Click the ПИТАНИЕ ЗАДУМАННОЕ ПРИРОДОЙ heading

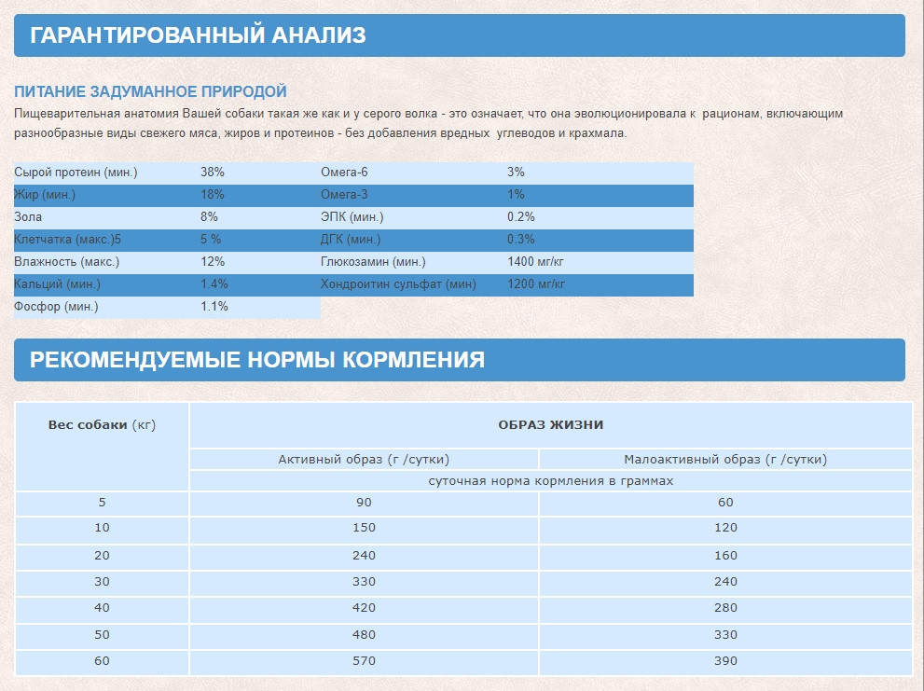tap(150, 91)
